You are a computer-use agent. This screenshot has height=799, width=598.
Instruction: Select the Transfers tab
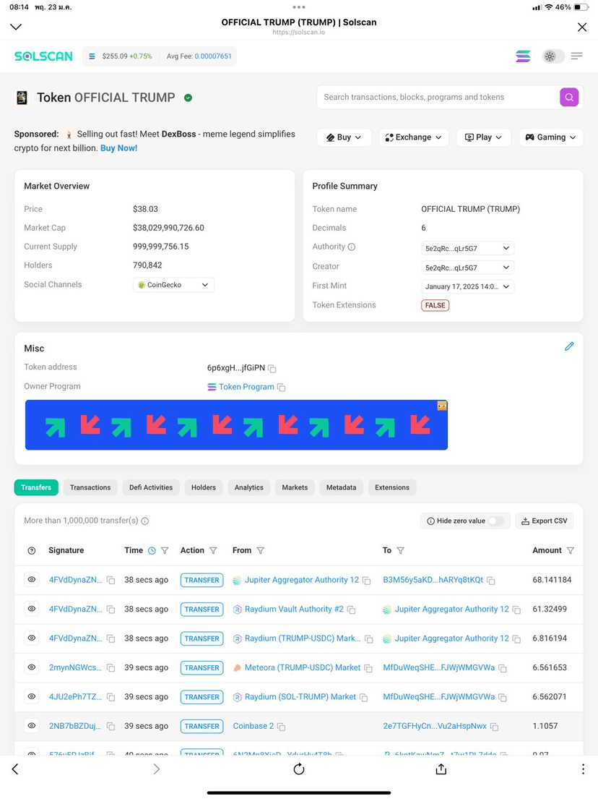(36, 487)
